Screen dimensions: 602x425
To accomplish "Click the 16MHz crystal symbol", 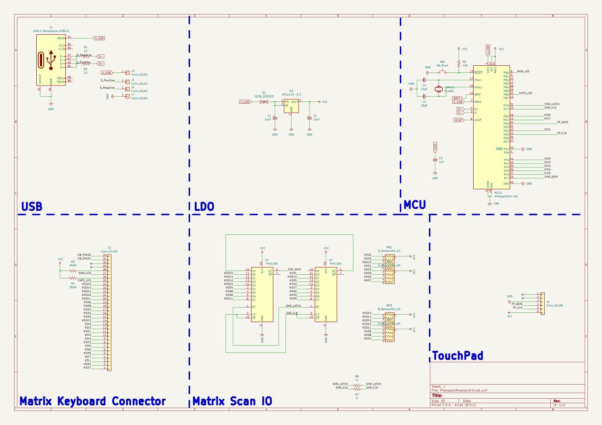I will (439, 89).
